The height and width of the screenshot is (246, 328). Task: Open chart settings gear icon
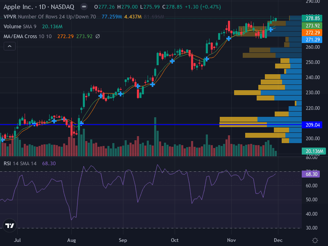315,240
